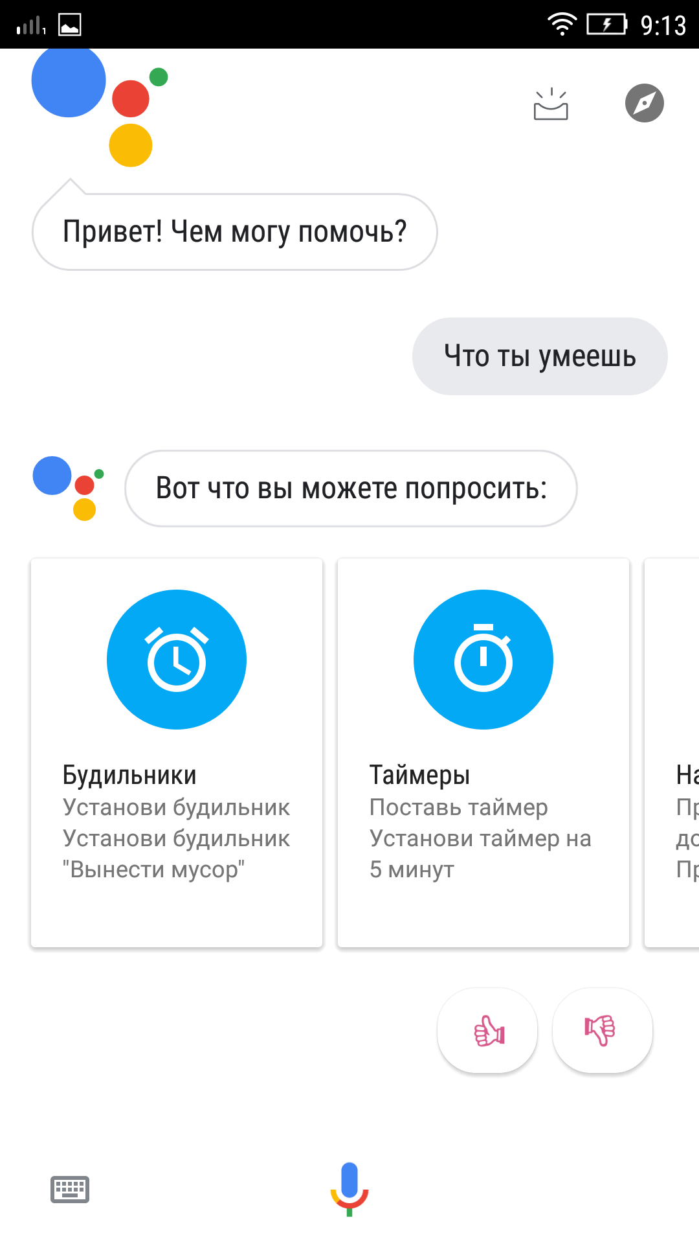The height and width of the screenshot is (1244, 699).
Task: Open the updates inbox tray icon
Action: 551,104
